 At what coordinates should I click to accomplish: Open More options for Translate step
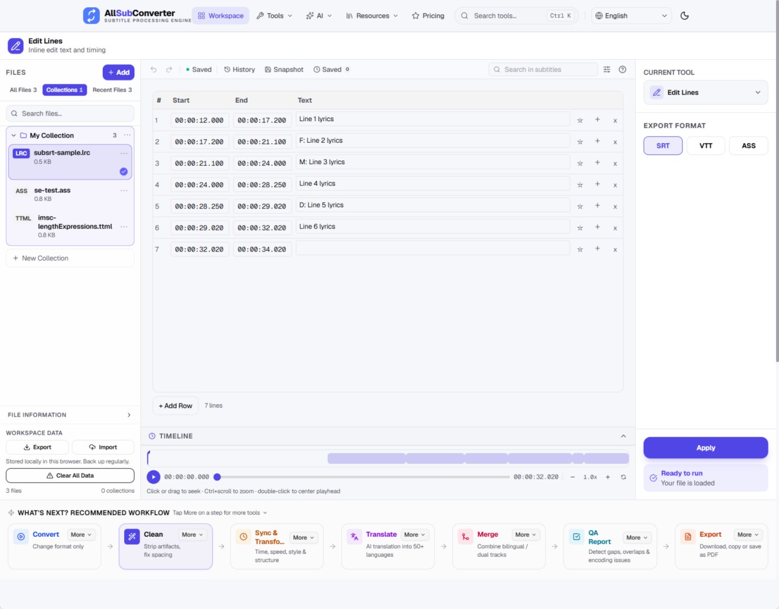pyautogui.click(x=415, y=535)
